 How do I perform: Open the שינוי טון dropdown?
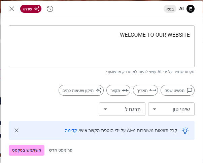171,109
